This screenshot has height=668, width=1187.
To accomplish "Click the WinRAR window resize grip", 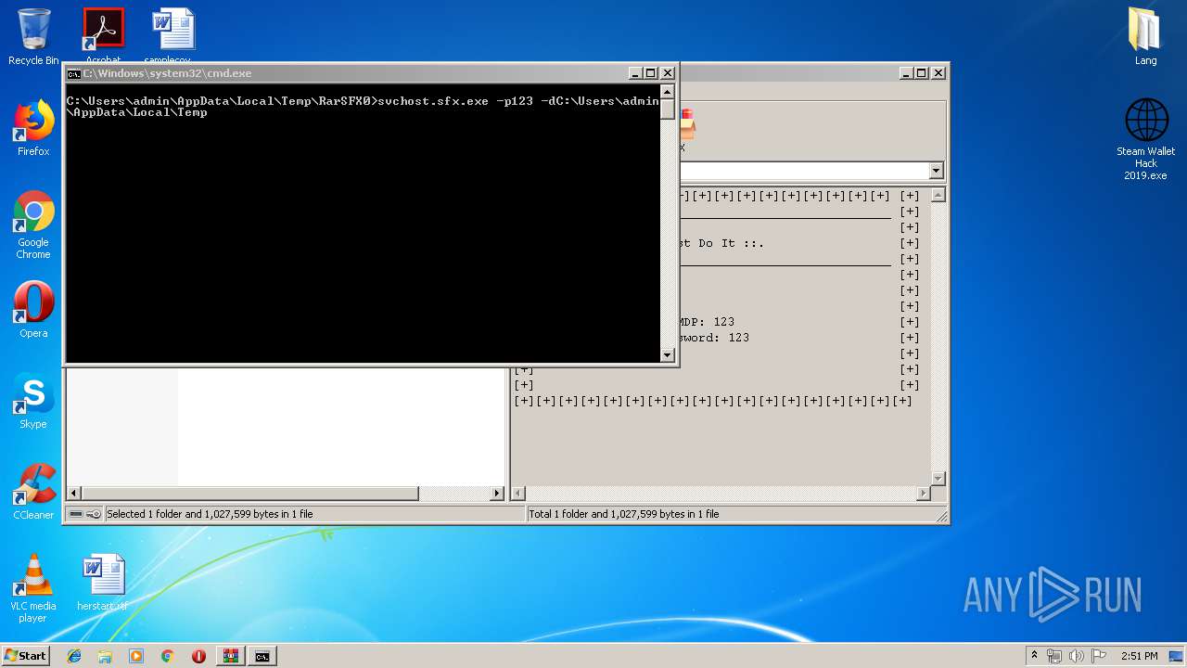I will click(940, 516).
